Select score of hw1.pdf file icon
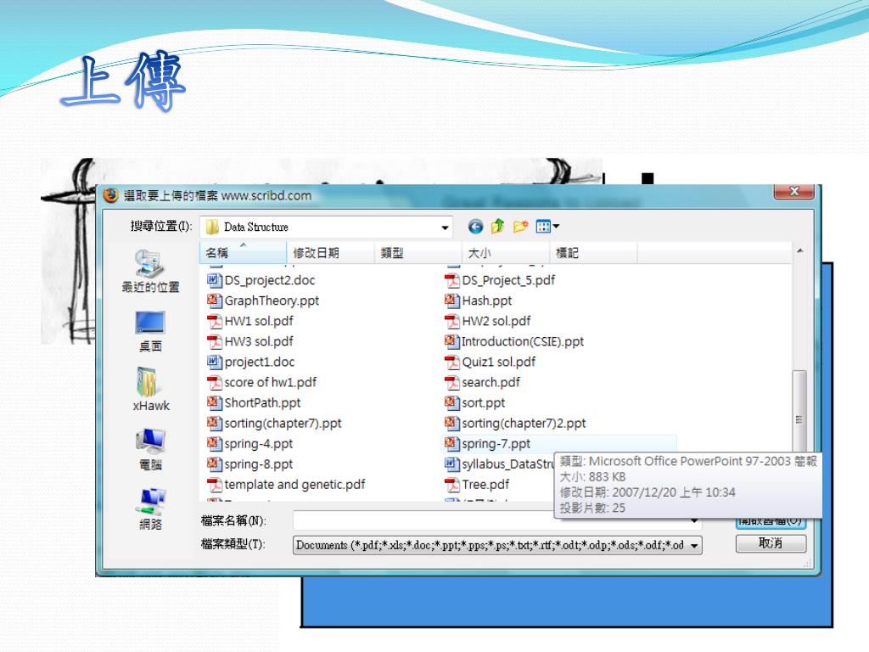 [214, 383]
